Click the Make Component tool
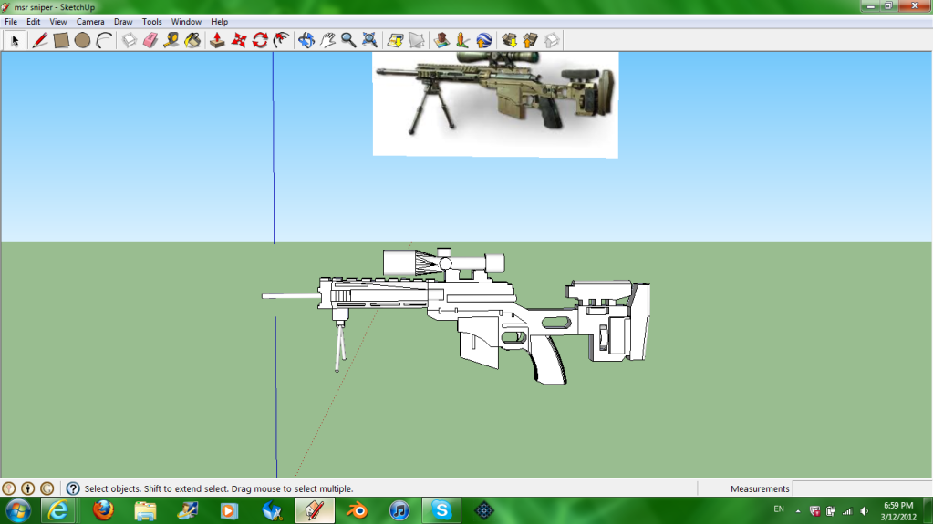Image resolution: width=933 pixels, height=524 pixels. point(130,40)
